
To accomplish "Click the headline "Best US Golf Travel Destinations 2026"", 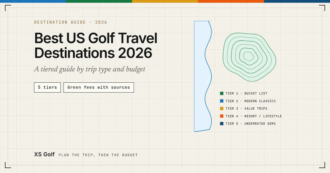I will point(96,45).
